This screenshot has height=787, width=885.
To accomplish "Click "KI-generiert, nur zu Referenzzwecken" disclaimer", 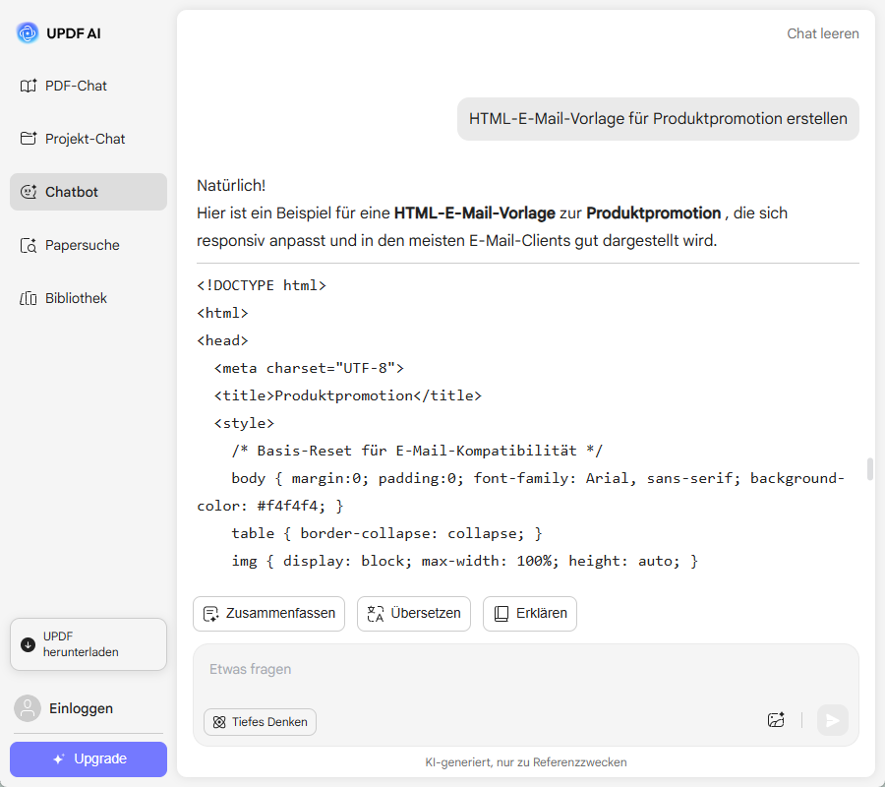I will pyautogui.click(x=525, y=762).
